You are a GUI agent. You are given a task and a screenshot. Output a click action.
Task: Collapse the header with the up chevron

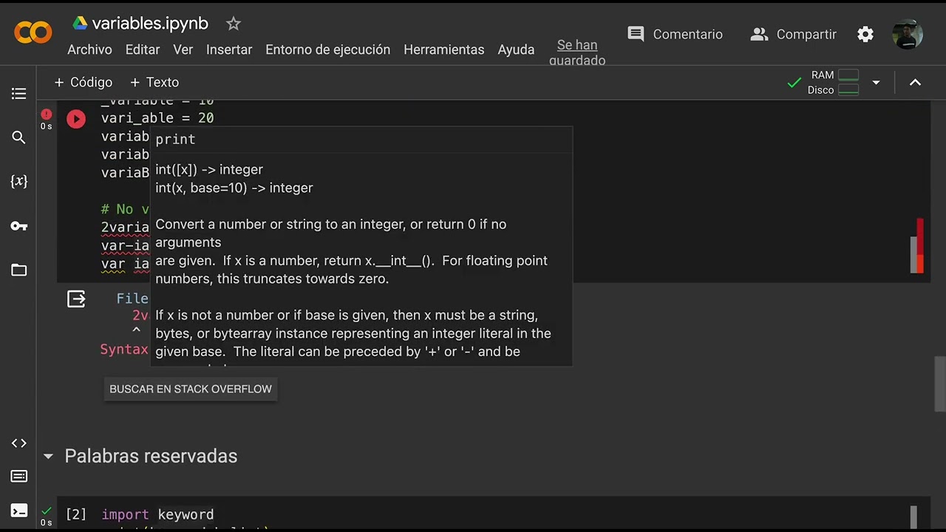(x=915, y=83)
